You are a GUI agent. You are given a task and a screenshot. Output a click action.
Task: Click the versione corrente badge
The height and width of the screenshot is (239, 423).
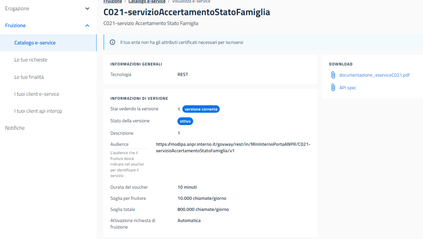pyautogui.click(x=201, y=109)
